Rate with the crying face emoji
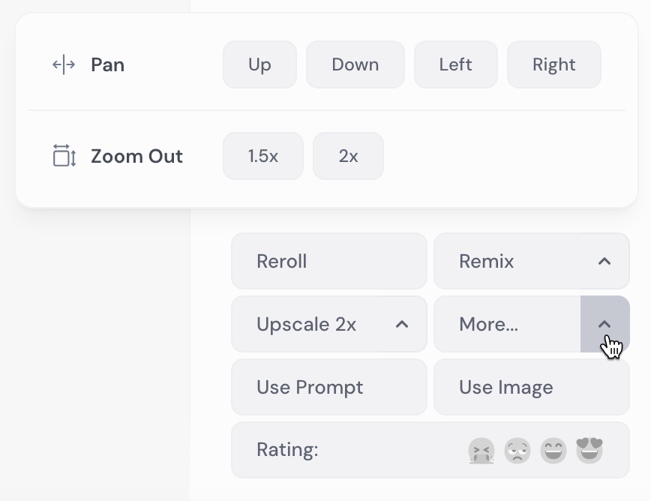 click(x=481, y=450)
